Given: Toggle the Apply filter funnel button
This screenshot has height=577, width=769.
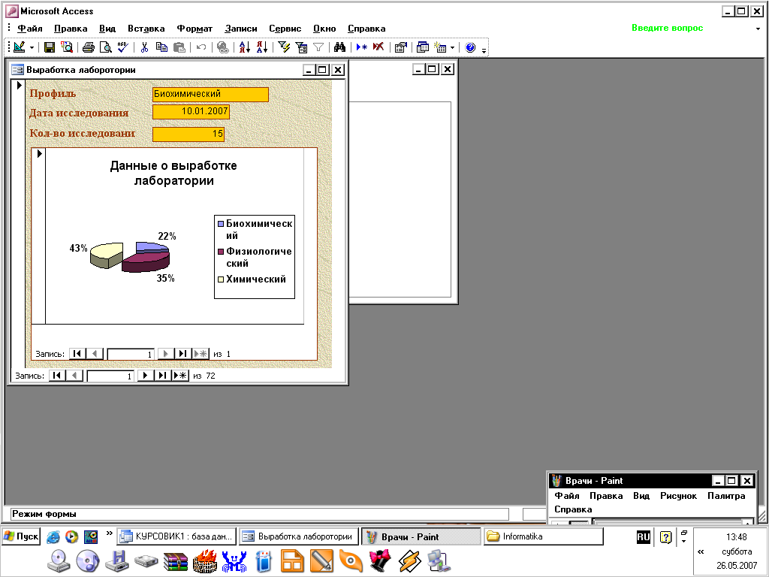Looking at the screenshot, I should [318, 47].
